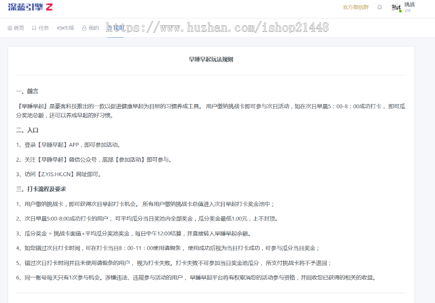
Task: Click the home icon beside 首页
Action: [x=10, y=28]
